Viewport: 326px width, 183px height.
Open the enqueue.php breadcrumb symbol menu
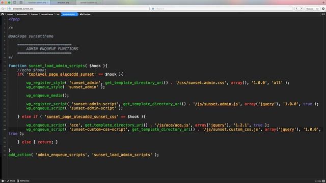(69, 14)
